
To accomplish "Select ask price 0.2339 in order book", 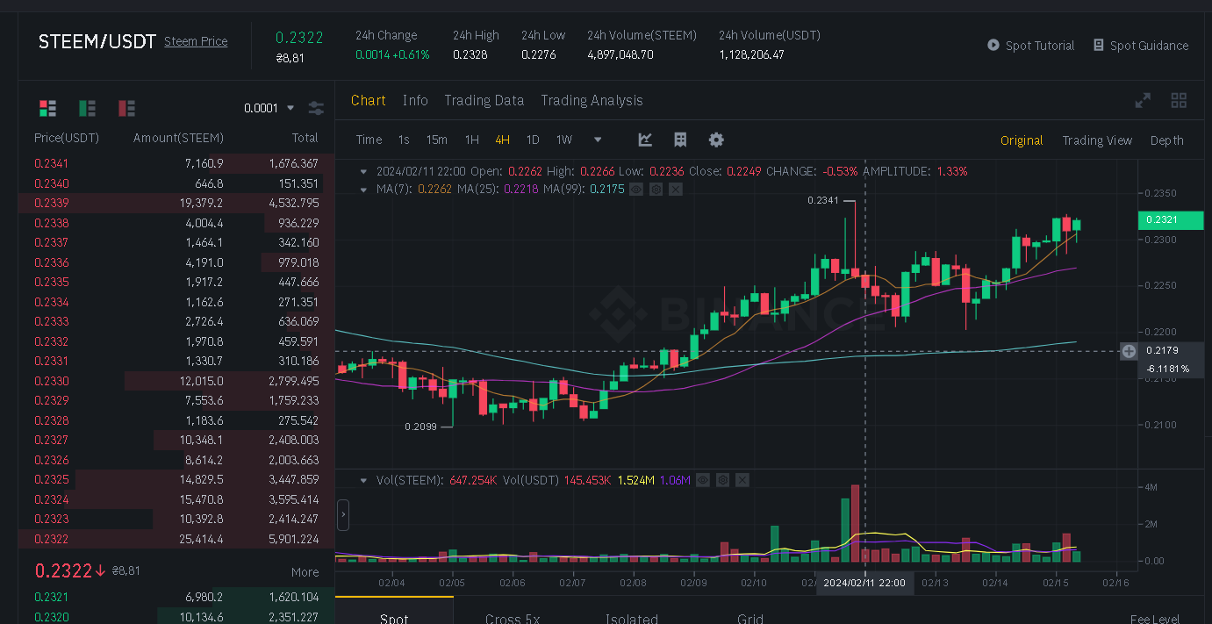I will tap(51, 203).
